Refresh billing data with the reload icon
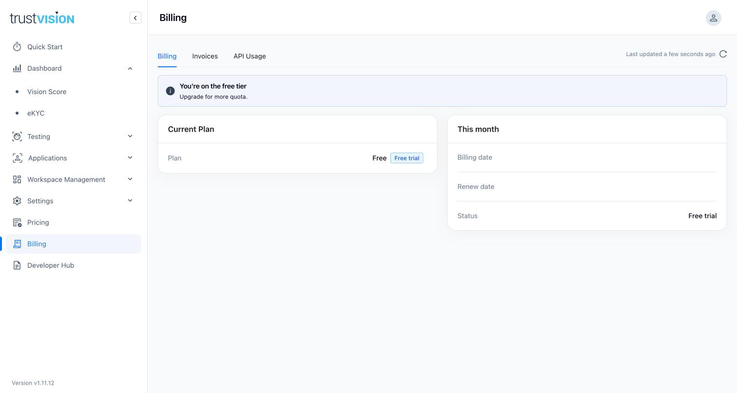 [x=723, y=54]
